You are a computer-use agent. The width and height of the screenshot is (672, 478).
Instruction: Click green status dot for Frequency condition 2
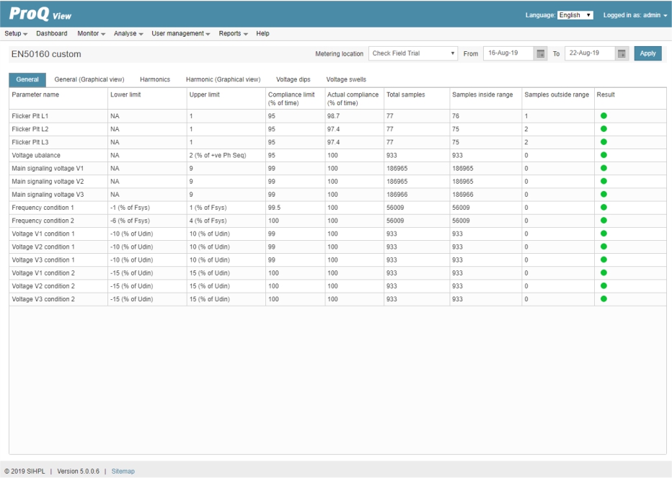pos(604,221)
